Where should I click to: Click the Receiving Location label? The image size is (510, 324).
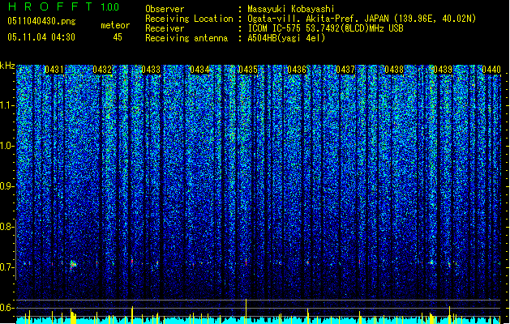point(189,19)
